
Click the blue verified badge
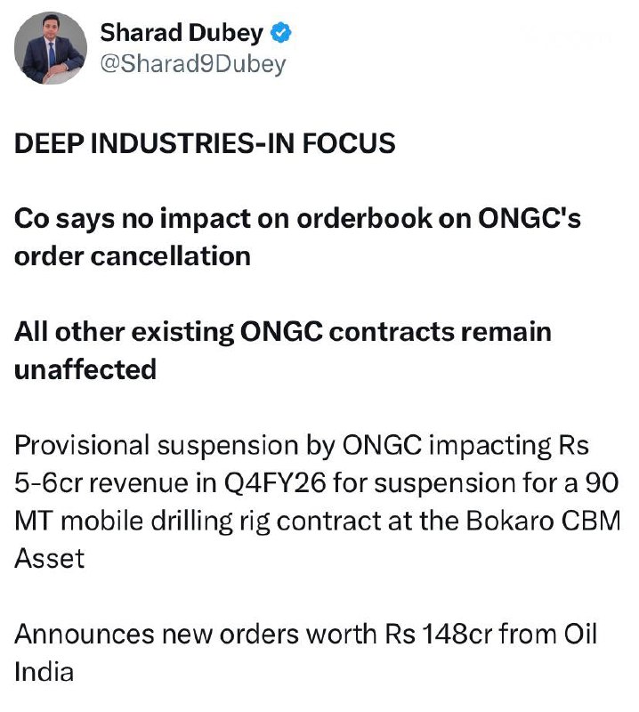tap(280, 35)
